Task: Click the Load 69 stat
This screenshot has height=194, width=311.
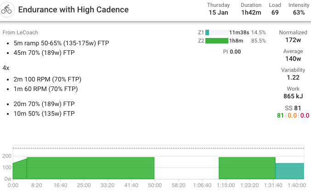Action: click(275, 12)
